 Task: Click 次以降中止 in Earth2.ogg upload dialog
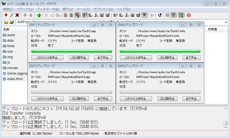point(79,58)
